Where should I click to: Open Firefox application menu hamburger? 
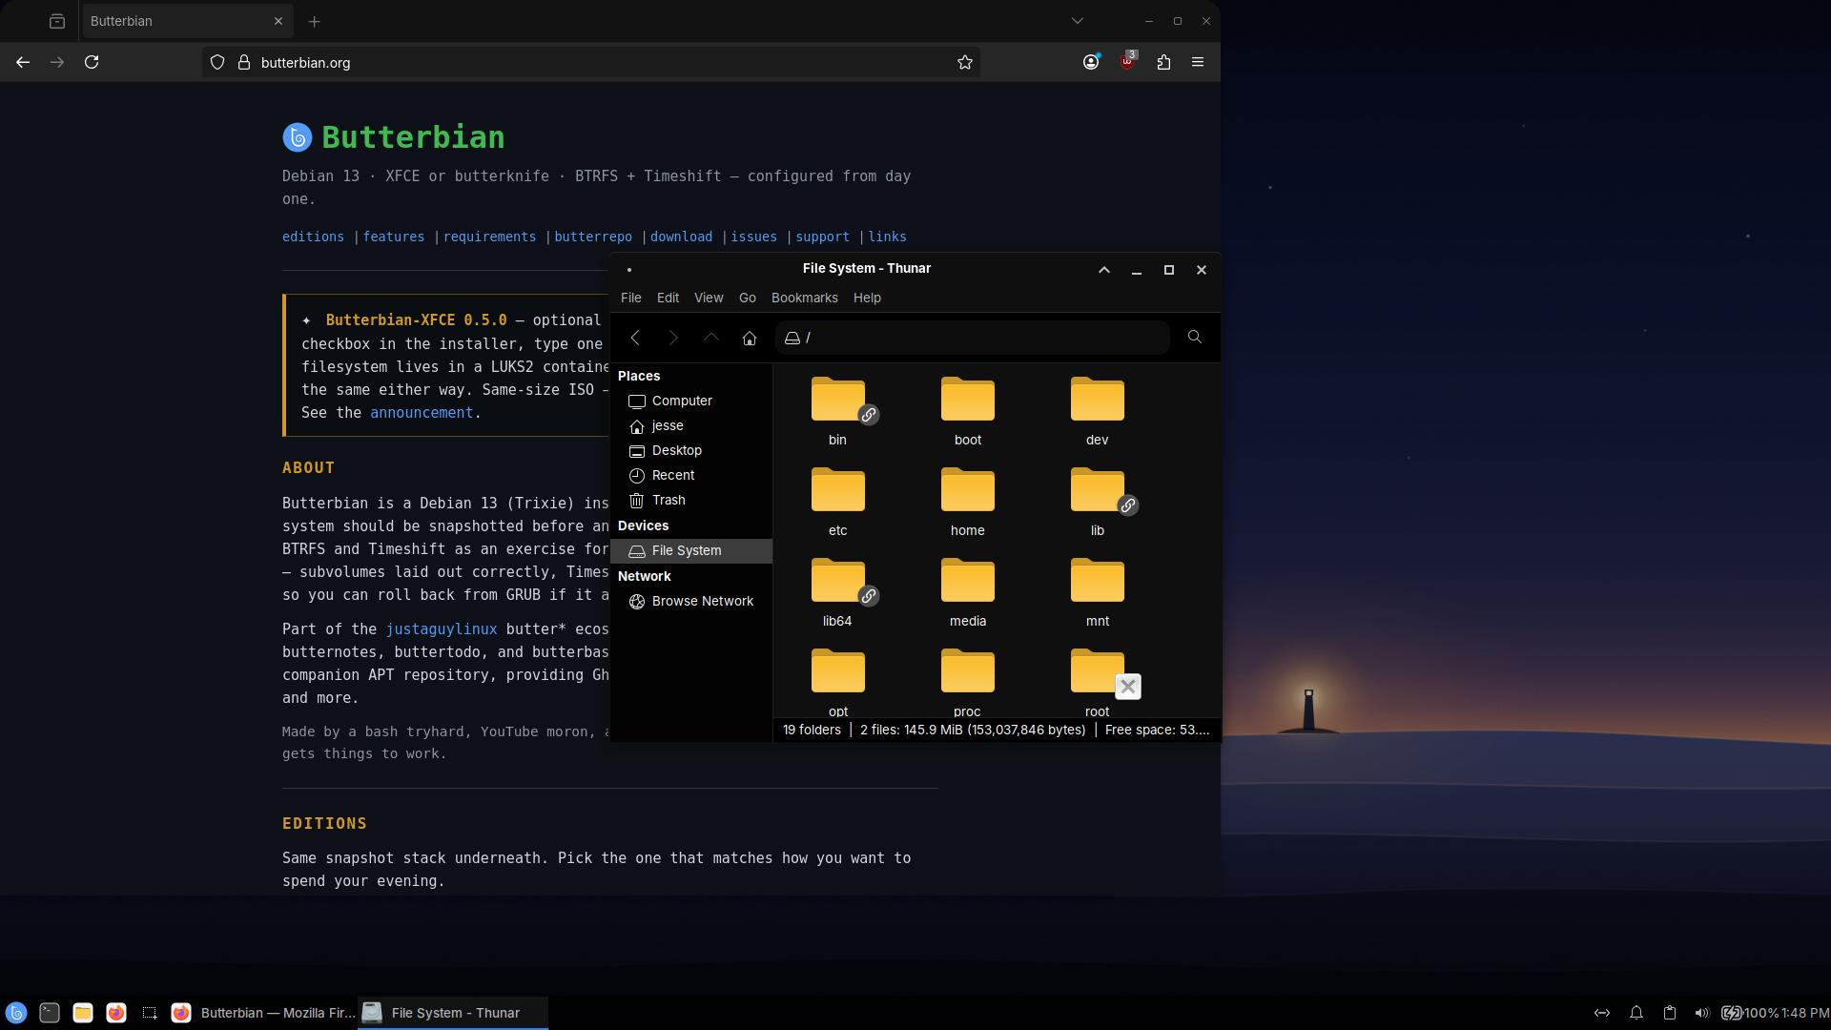point(1198,62)
